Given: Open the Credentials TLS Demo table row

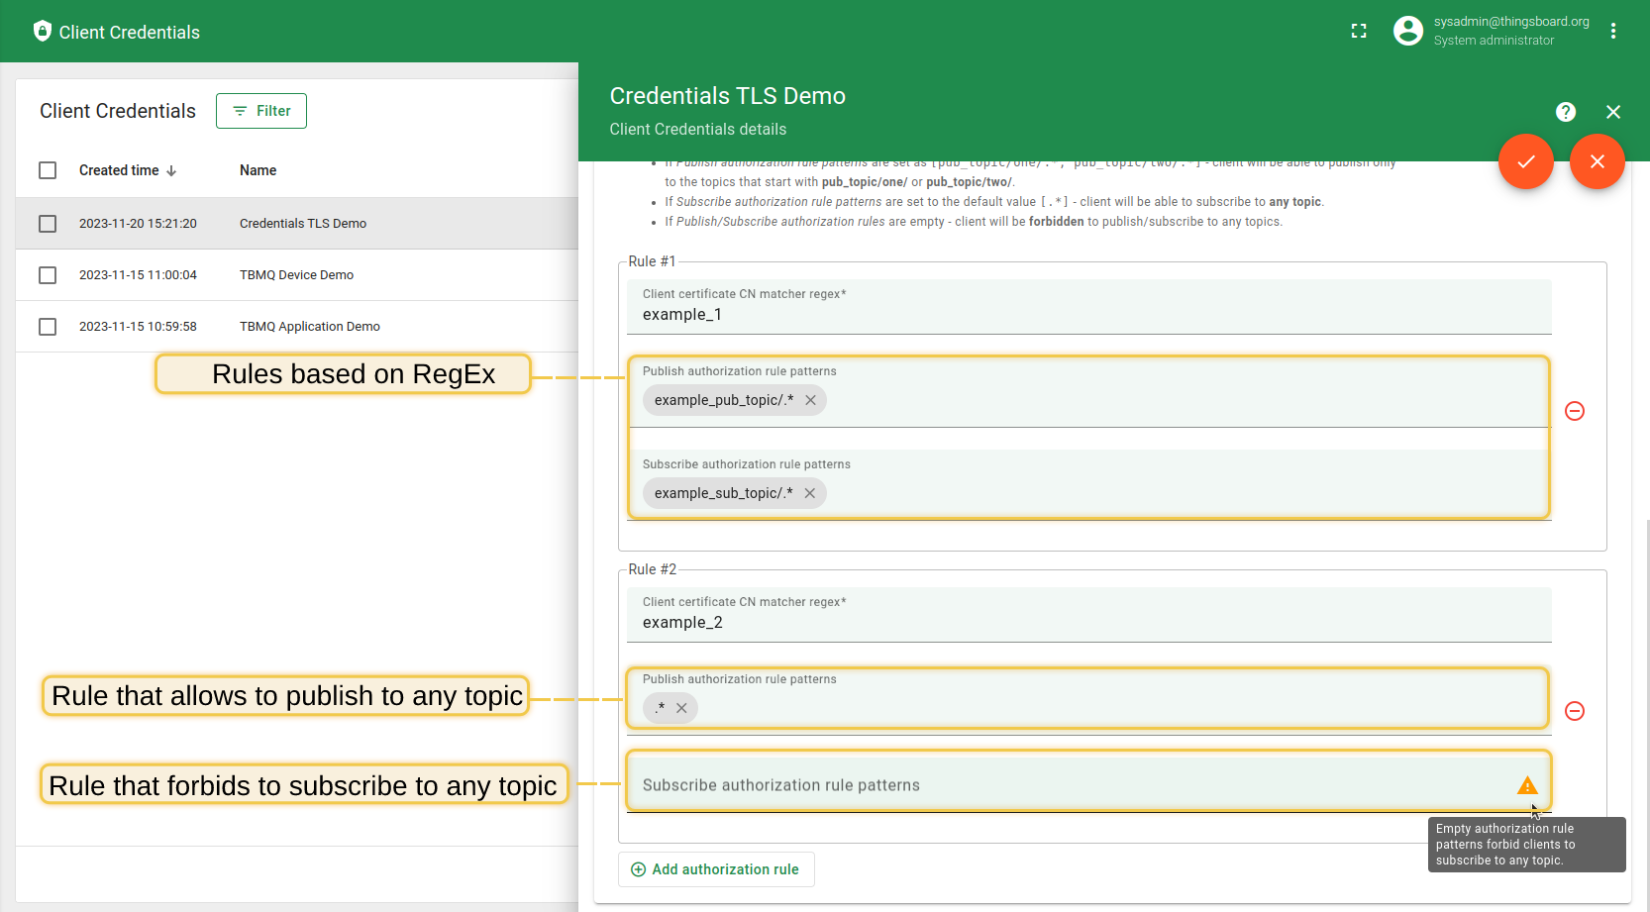Looking at the screenshot, I should [x=297, y=224].
